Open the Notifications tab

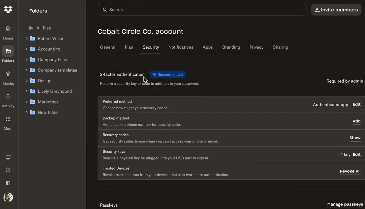[x=181, y=47]
